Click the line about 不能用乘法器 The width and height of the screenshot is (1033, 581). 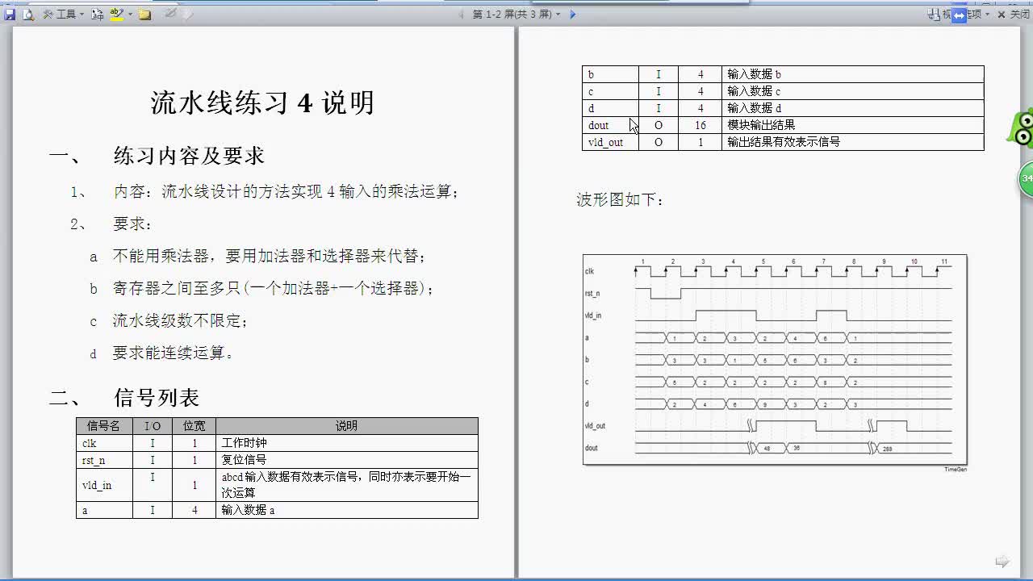tap(269, 257)
